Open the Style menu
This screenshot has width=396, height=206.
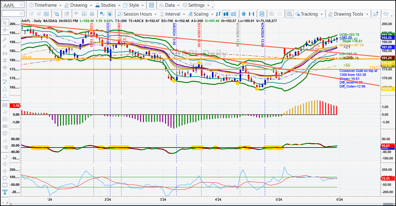pos(133,5)
